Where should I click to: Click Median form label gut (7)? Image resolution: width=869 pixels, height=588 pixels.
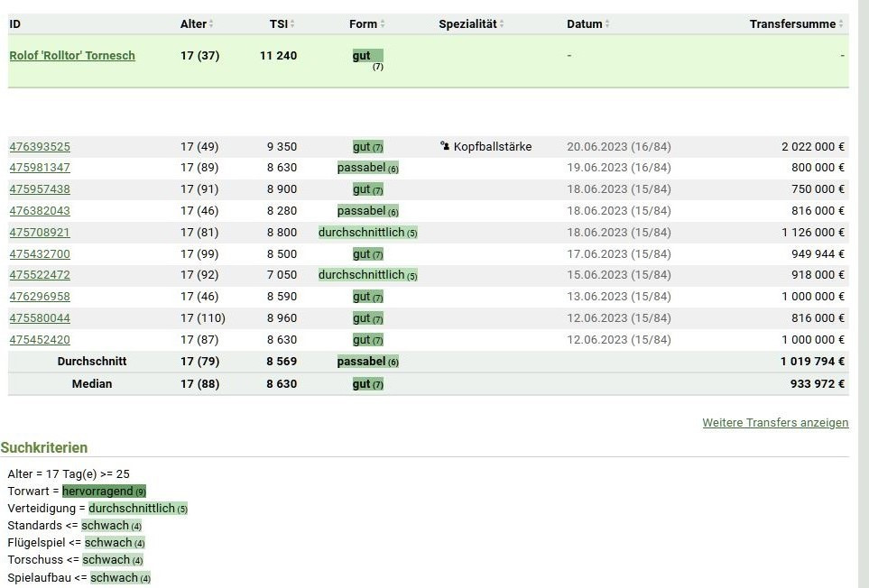click(x=367, y=383)
